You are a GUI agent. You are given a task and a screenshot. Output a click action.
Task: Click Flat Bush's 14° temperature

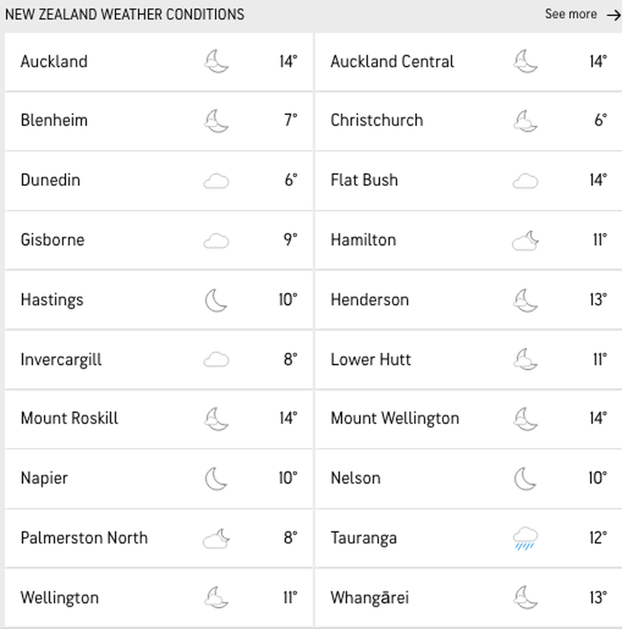tap(598, 180)
